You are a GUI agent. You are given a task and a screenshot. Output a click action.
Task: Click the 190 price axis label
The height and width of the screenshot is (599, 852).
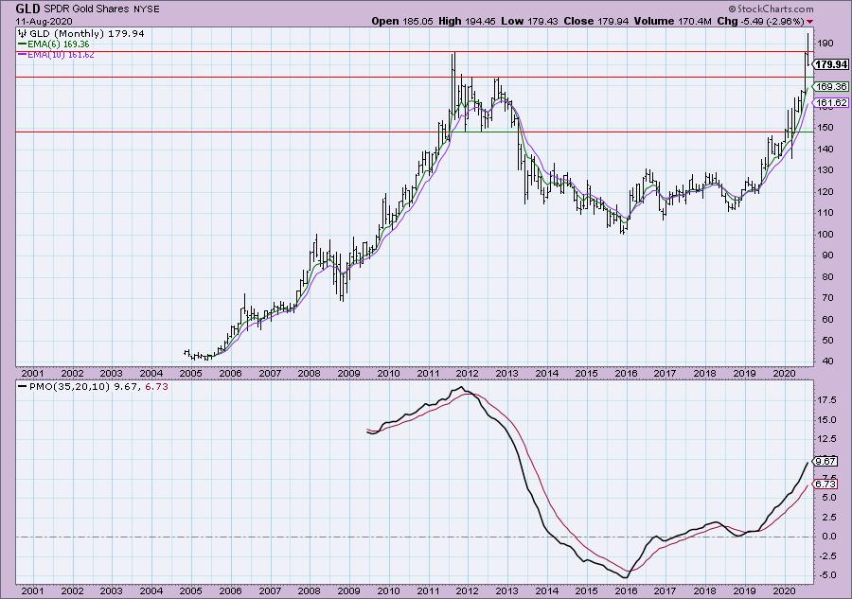(x=825, y=43)
